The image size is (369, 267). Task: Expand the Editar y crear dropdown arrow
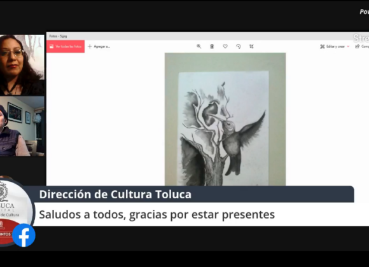348,46
